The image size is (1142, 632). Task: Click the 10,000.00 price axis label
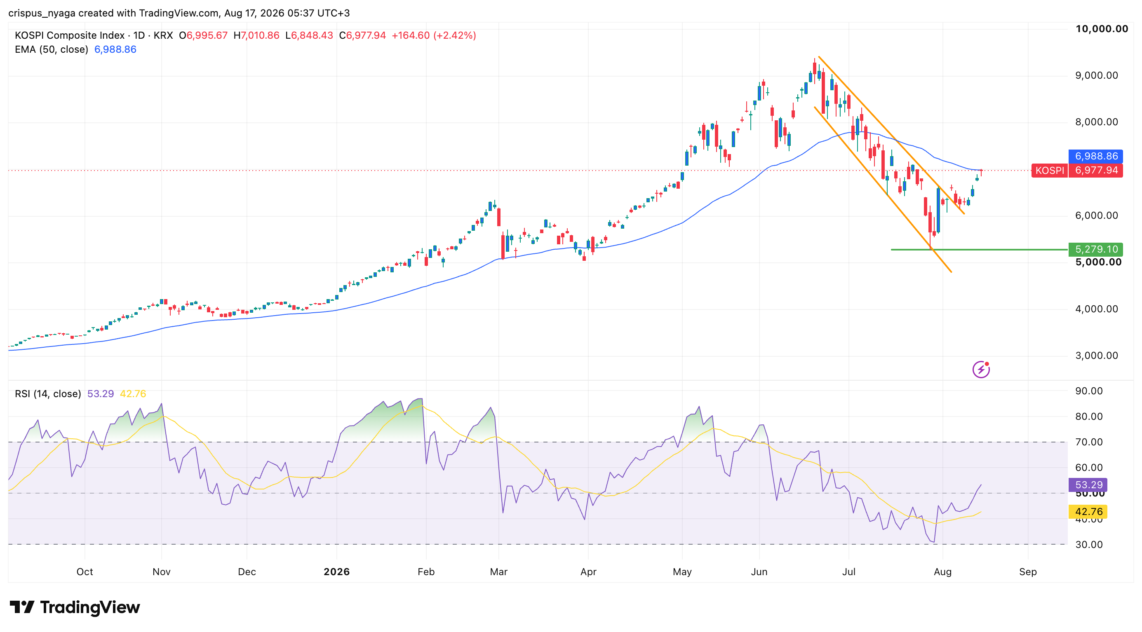point(1102,29)
